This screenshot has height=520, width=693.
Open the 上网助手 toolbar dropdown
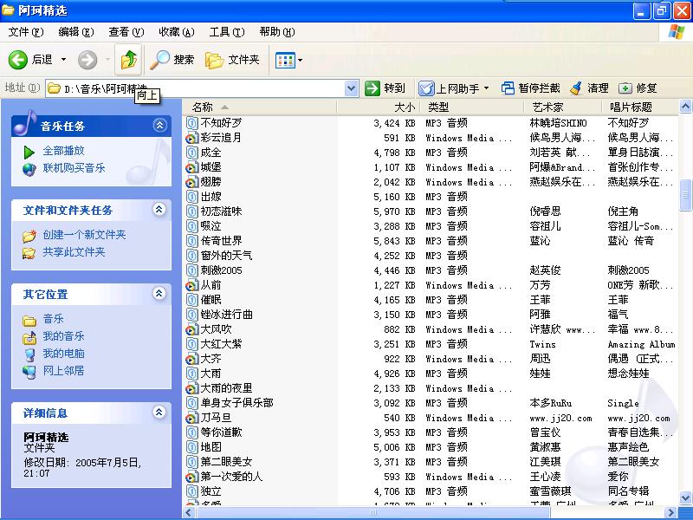point(486,88)
